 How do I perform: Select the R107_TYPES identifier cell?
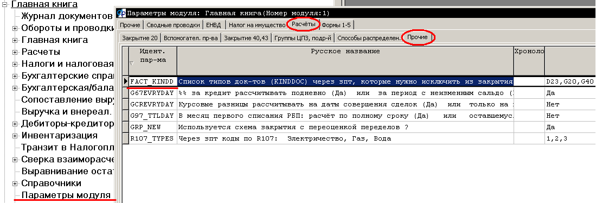coord(153,138)
